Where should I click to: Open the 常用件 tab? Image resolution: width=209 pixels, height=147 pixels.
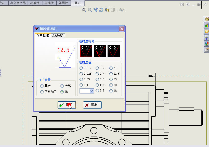(63, 3)
